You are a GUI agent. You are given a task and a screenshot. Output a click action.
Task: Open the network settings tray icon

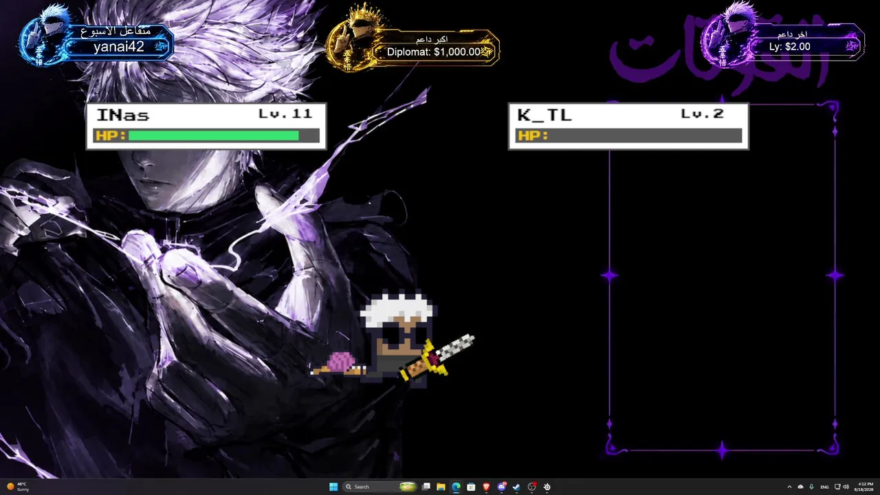837,487
